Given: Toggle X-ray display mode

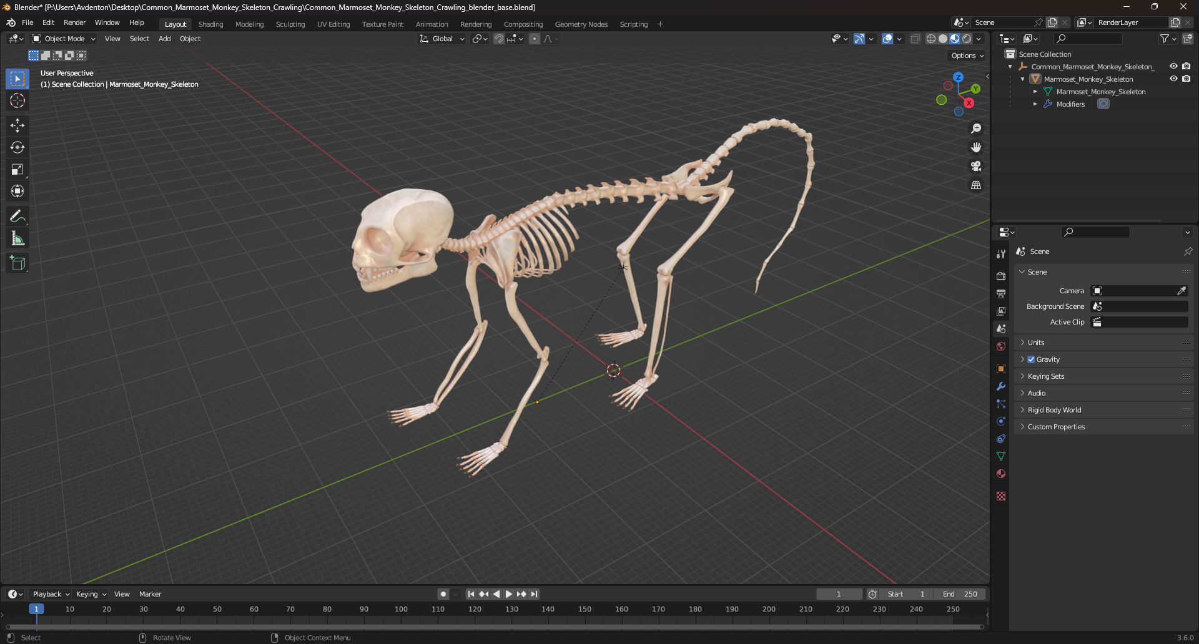Looking at the screenshot, I should click(x=915, y=39).
